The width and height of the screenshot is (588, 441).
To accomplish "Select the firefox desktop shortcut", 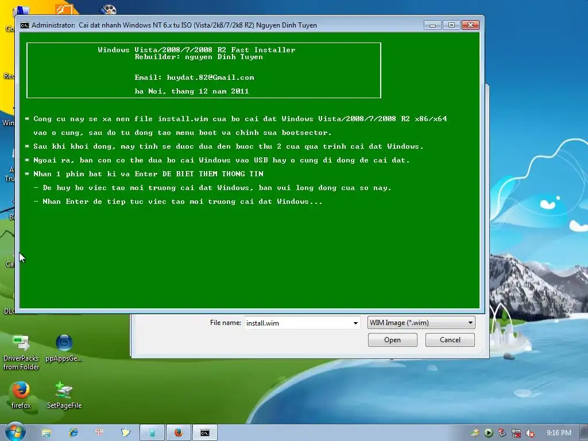I will point(21,395).
